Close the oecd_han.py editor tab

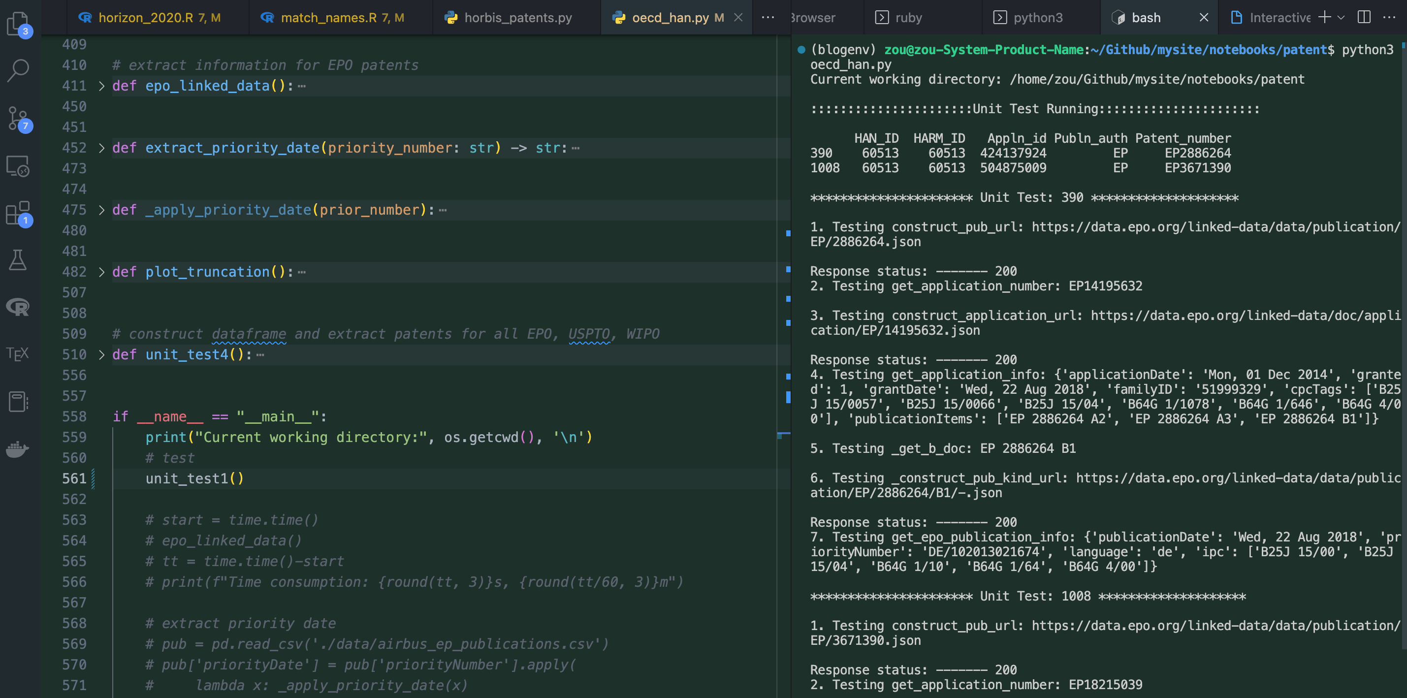(x=738, y=18)
